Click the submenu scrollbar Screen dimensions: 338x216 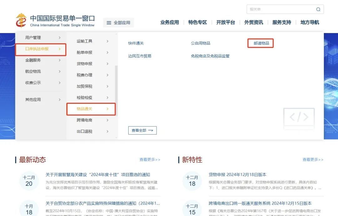click(116, 91)
